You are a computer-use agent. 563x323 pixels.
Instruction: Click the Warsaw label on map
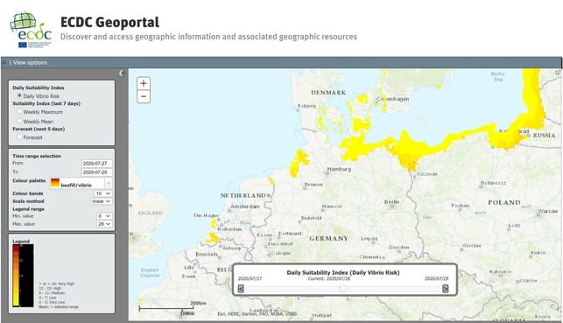pos(548,211)
